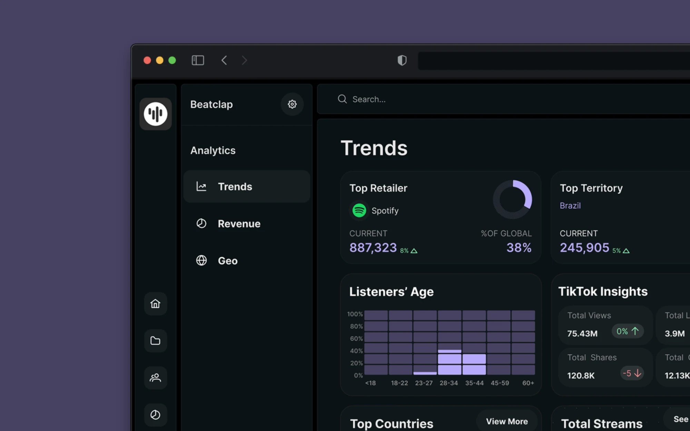The width and height of the screenshot is (690, 431).
Task: Click the View More button
Action: [x=507, y=421]
